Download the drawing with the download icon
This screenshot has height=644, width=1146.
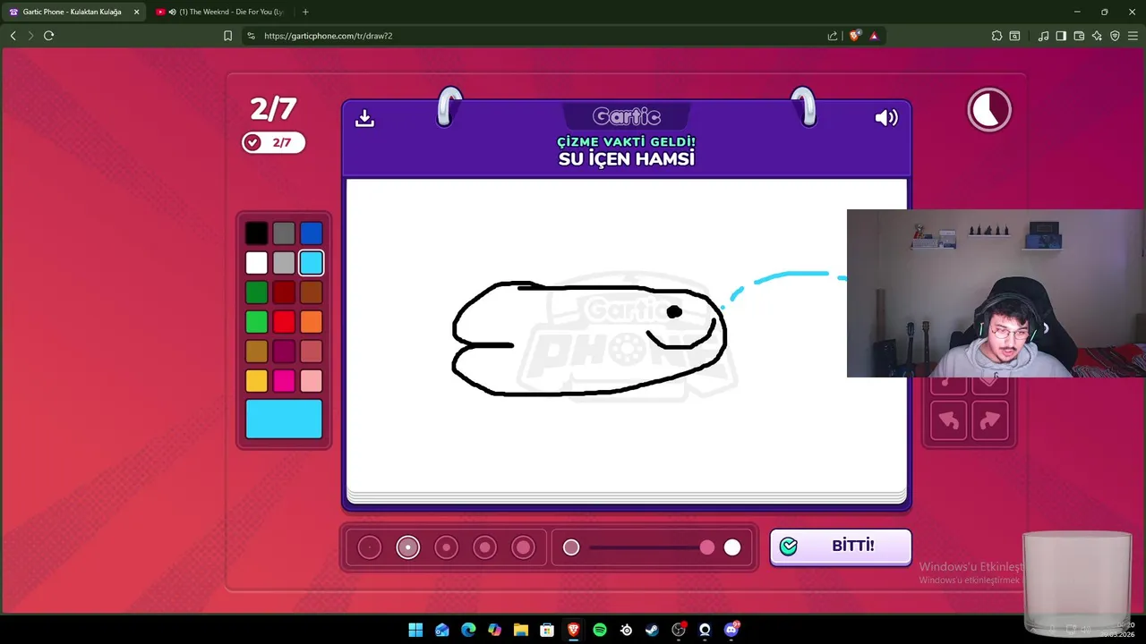pyautogui.click(x=364, y=118)
